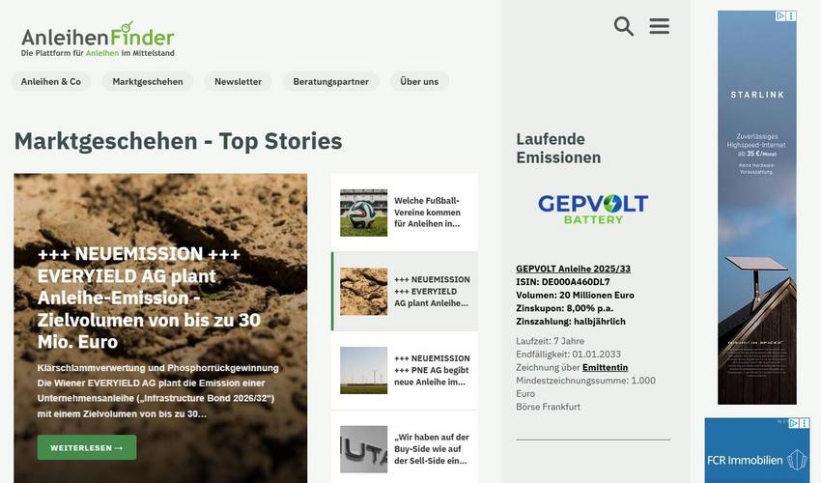Open the MUTARES sign thumbnail
Viewport: 821px width, 483px height.
tap(363, 449)
